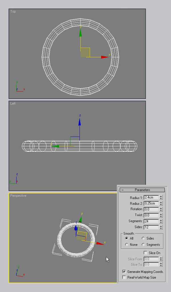Select the None smooth option

127,245
